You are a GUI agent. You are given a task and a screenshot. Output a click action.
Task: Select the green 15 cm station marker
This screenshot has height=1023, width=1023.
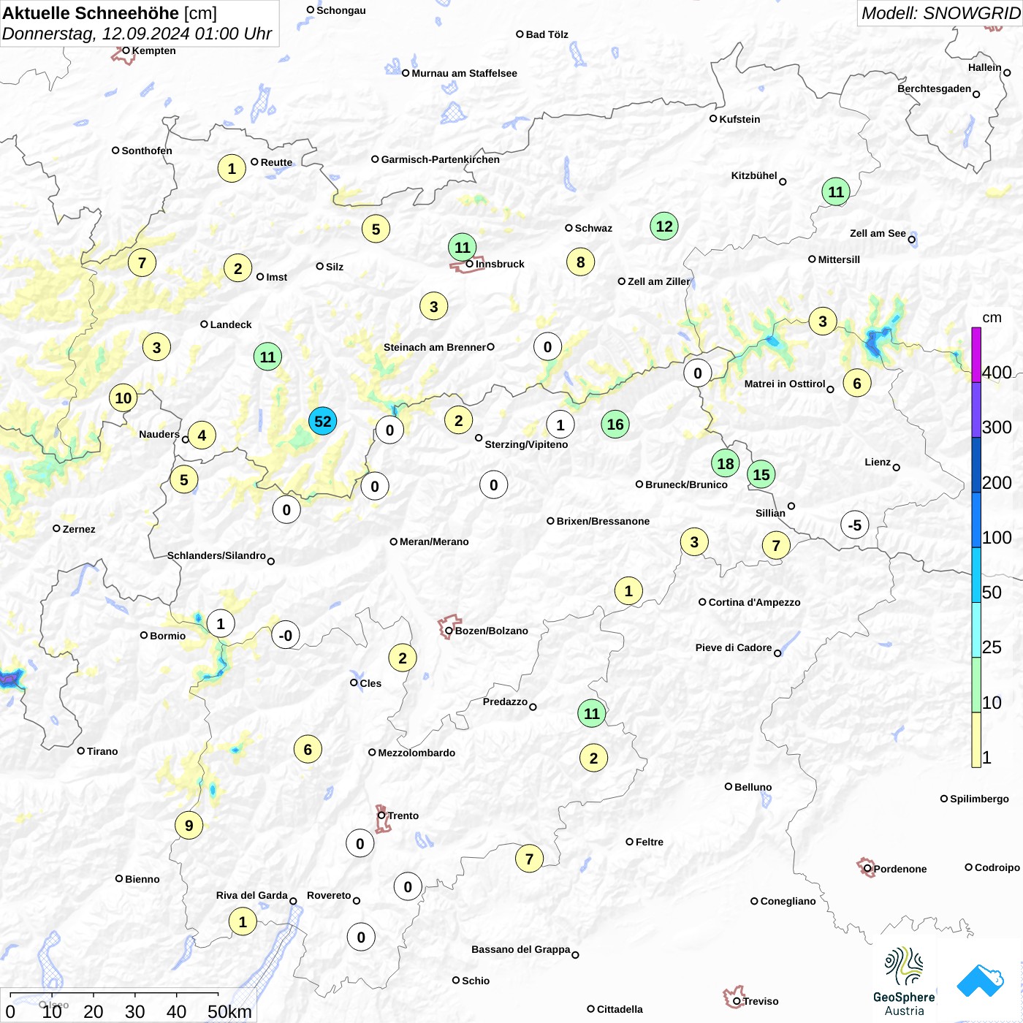tap(761, 475)
